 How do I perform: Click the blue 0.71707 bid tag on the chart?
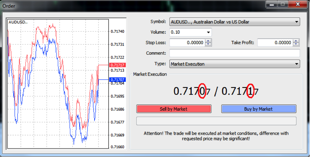(x=117, y=80)
